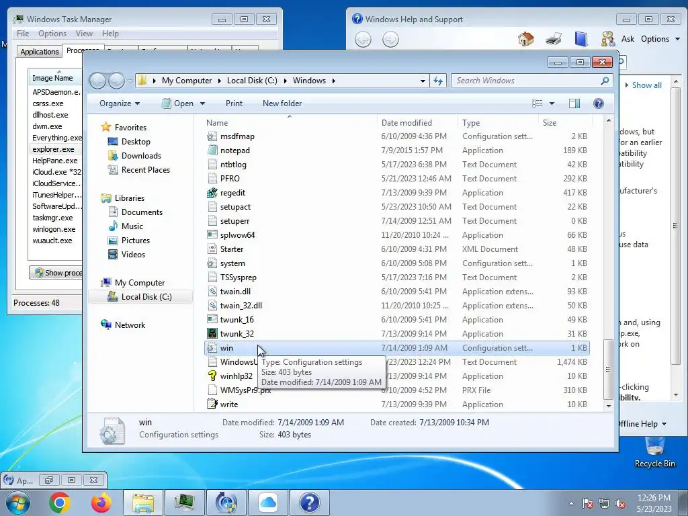Open the Help taskbar question mark button
Image resolution: width=688 pixels, height=516 pixels.
click(309, 503)
